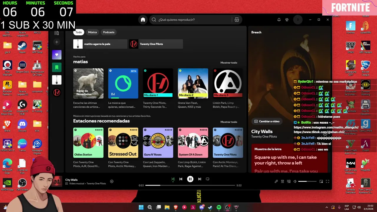Pause the current song
The width and height of the screenshot is (377, 212).
pos(190,179)
